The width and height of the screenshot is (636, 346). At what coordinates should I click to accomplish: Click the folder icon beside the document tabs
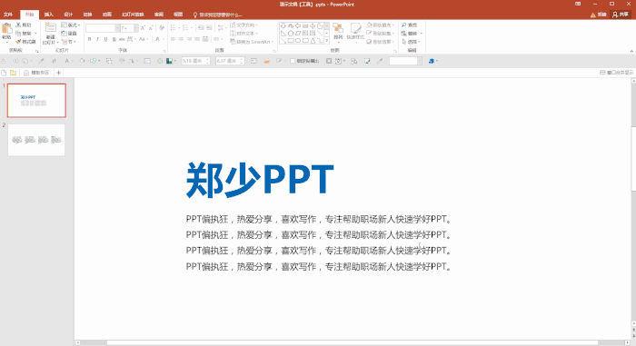14,73
